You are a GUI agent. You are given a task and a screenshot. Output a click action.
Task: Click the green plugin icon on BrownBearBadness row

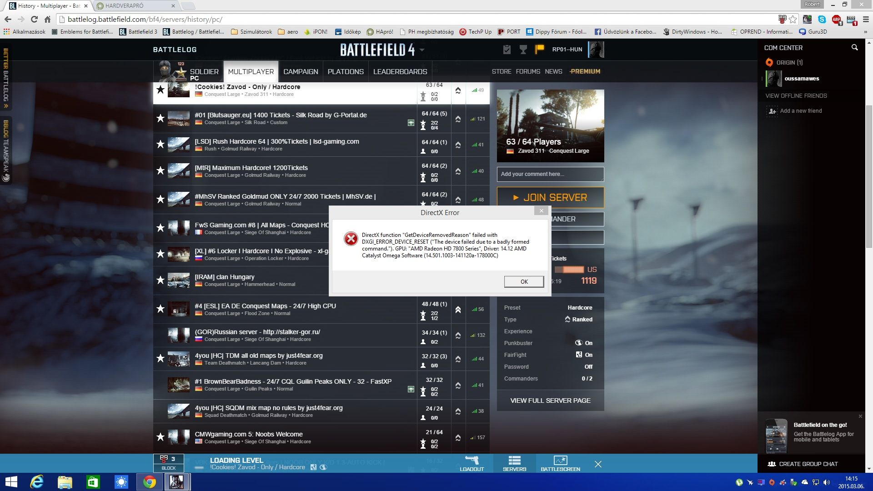(411, 389)
